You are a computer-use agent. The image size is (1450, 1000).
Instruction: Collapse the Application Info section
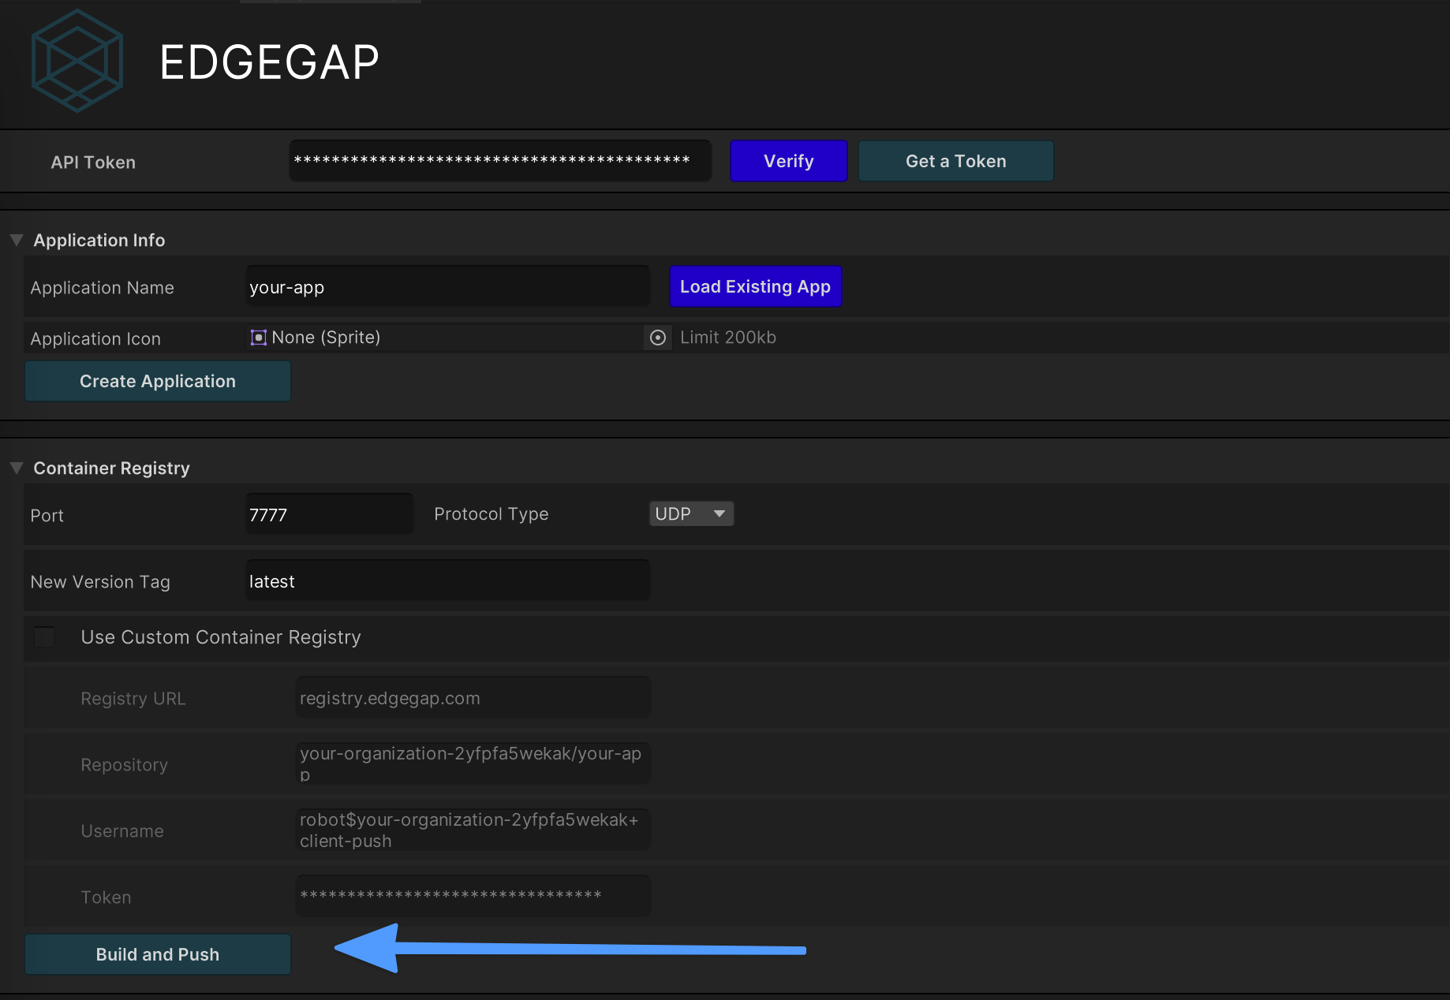point(17,240)
